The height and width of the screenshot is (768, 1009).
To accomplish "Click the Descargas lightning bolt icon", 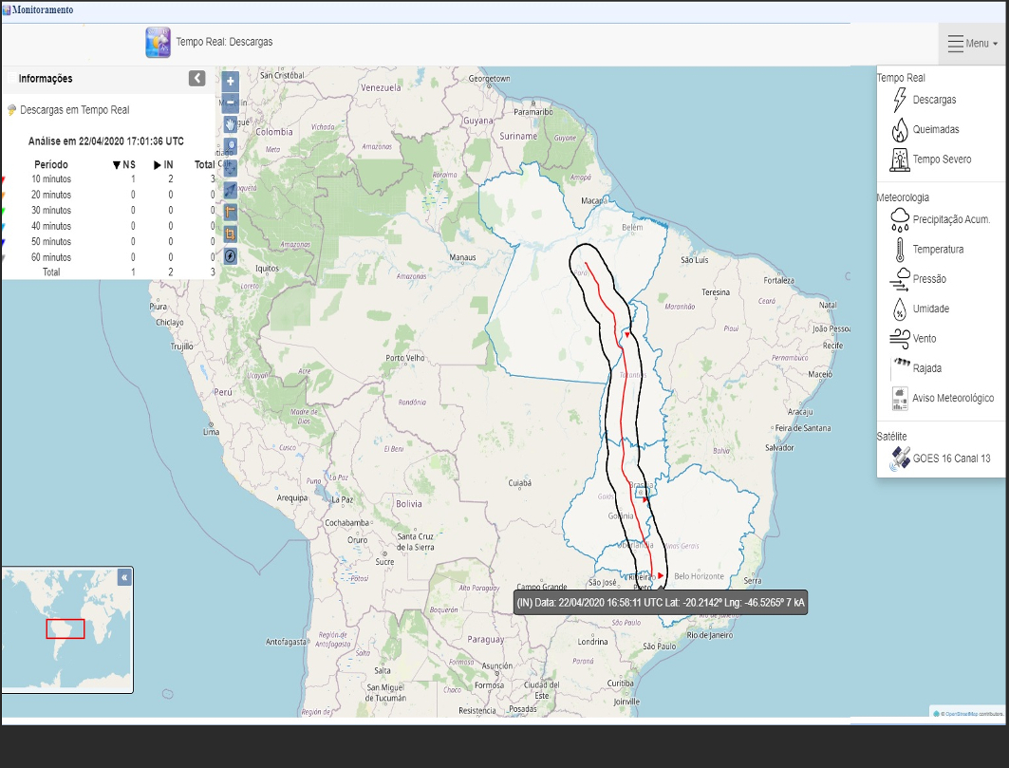I will (900, 100).
